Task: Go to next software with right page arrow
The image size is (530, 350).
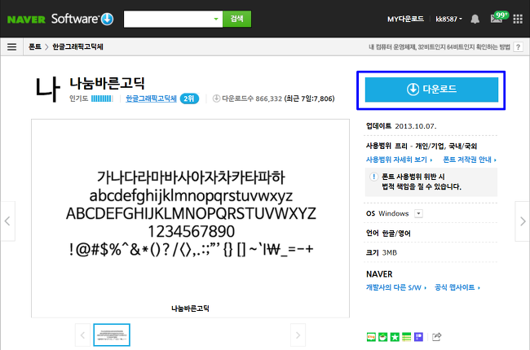Action: point(522,221)
